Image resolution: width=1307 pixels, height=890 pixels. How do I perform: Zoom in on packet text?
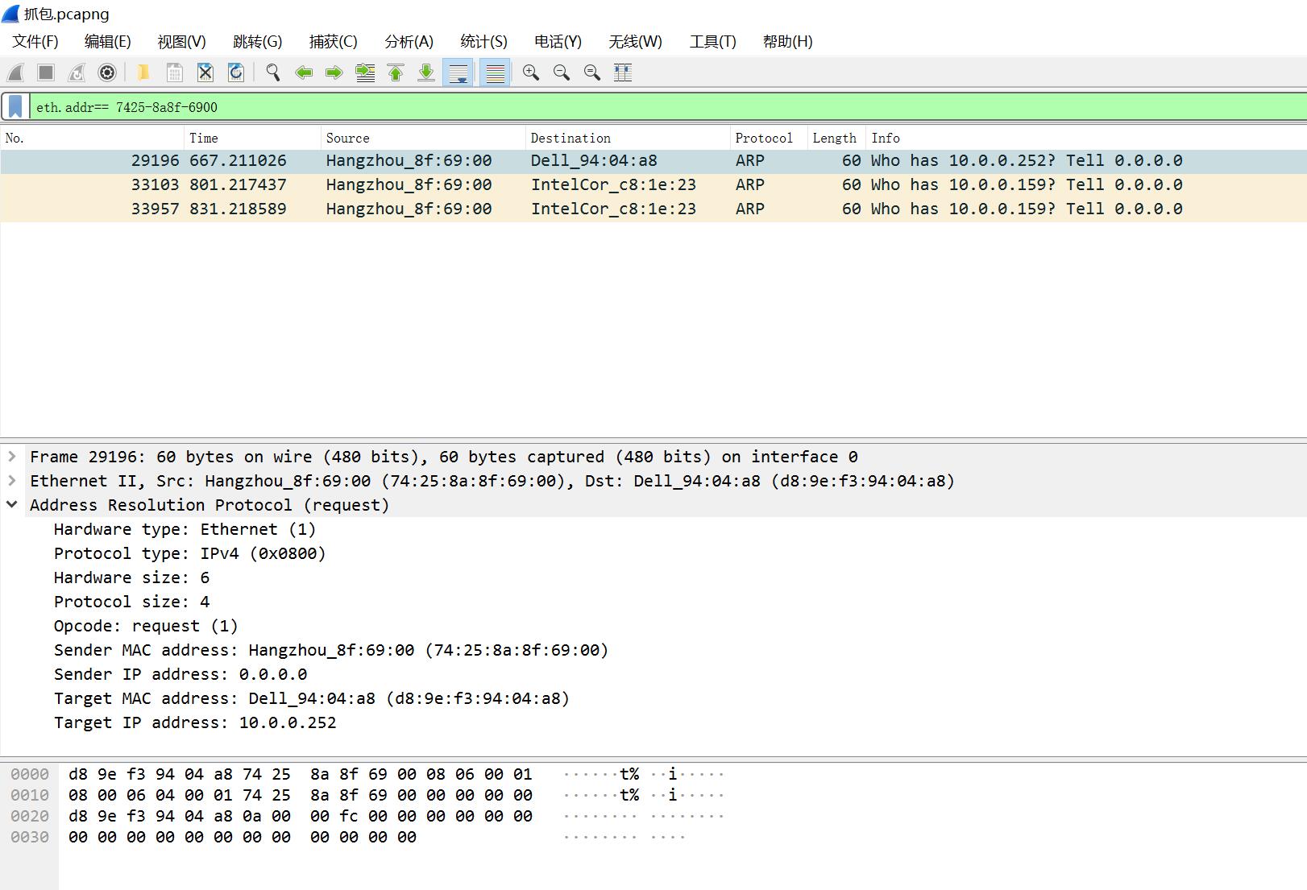[x=530, y=72]
